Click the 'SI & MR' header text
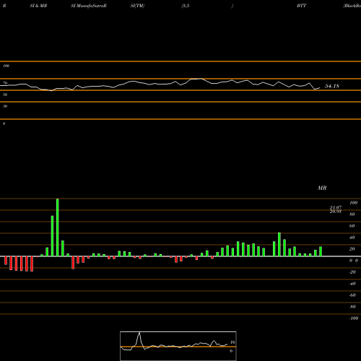The width and height of the screenshot is (361, 361). [x=38, y=6]
